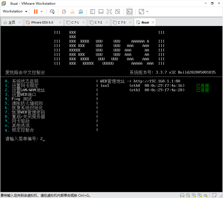
Task: Toggle the thumbnail bar view
Action: (x=101, y=12)
